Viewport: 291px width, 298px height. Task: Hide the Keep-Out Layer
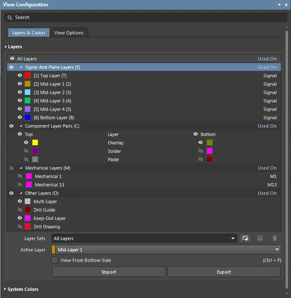tap(20, 218)
